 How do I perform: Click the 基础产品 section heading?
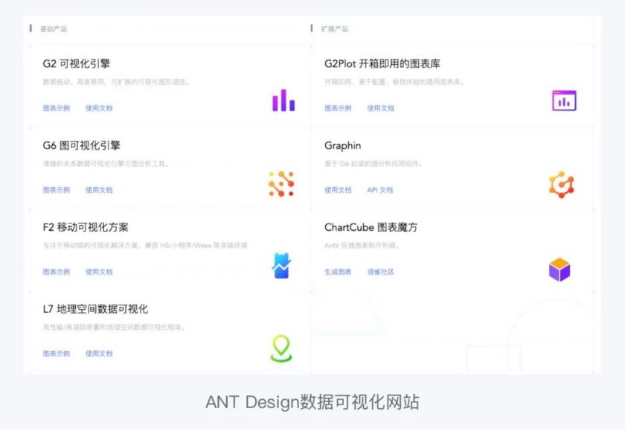[54, 29]
